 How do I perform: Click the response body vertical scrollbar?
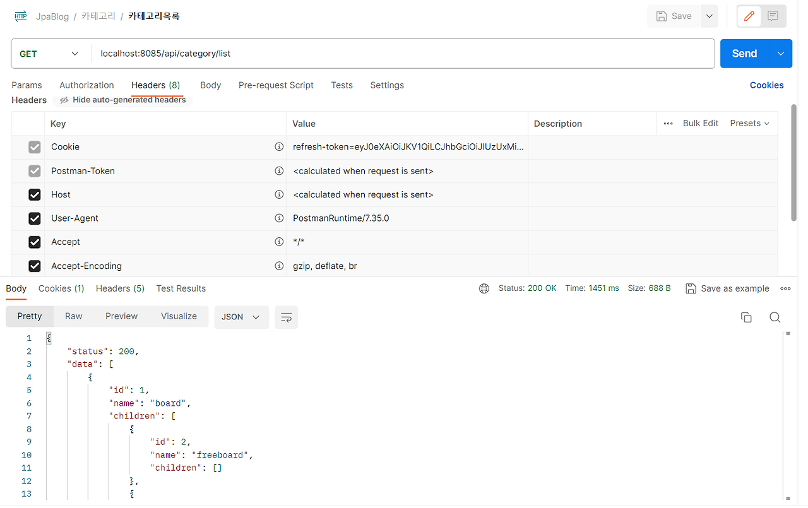coord(787,415)
